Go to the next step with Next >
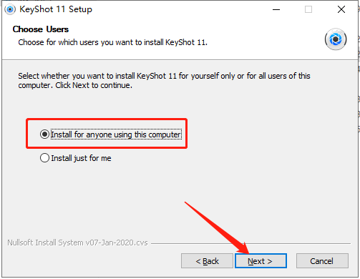The height and width of the screenshot is (279, 360). point(261,261)
